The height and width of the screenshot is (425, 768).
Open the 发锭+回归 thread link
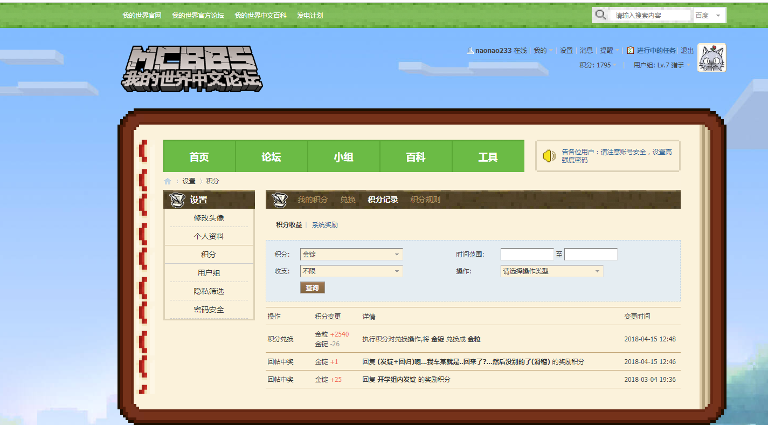[x=463, y=362]
